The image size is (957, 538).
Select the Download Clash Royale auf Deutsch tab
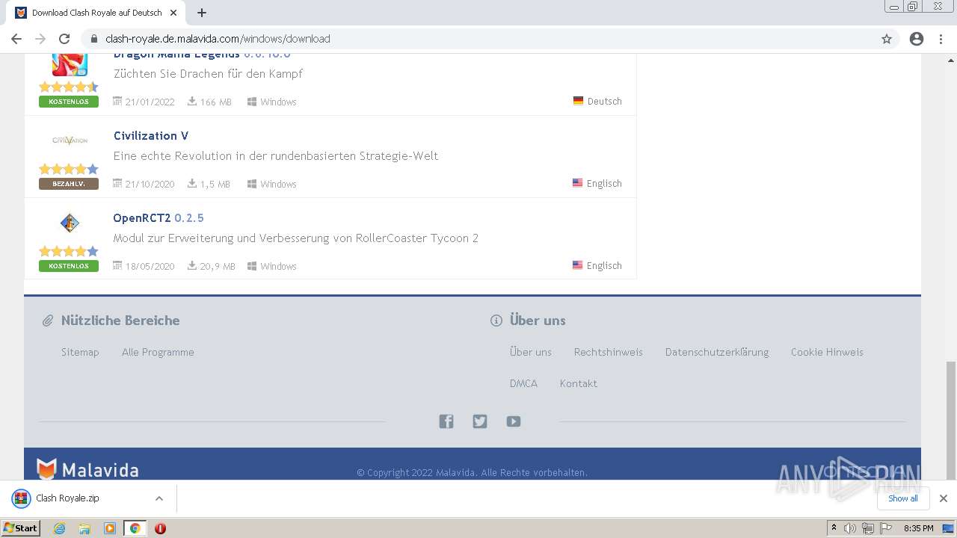click(97, 13)
